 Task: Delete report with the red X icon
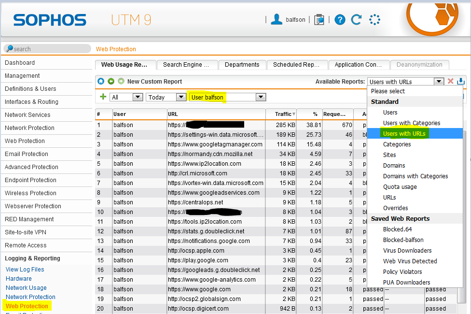pos(450,81)
